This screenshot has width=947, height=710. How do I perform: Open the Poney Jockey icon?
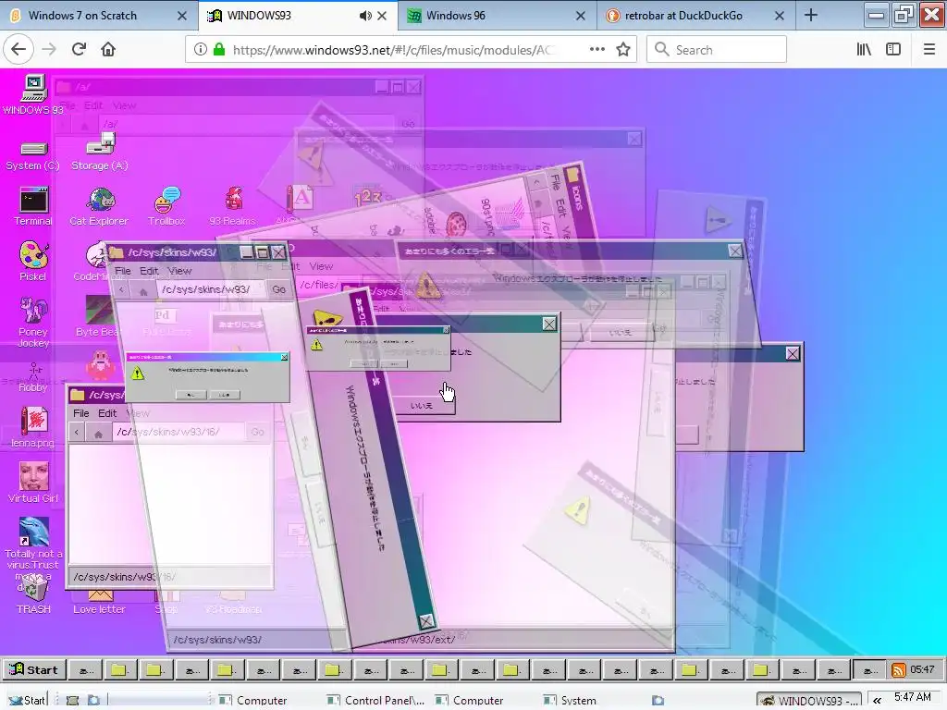click(x=33, y=323)
